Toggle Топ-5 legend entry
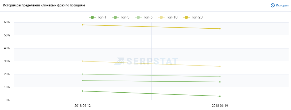Viewport: 291px width, 110px height. (144, 17)
